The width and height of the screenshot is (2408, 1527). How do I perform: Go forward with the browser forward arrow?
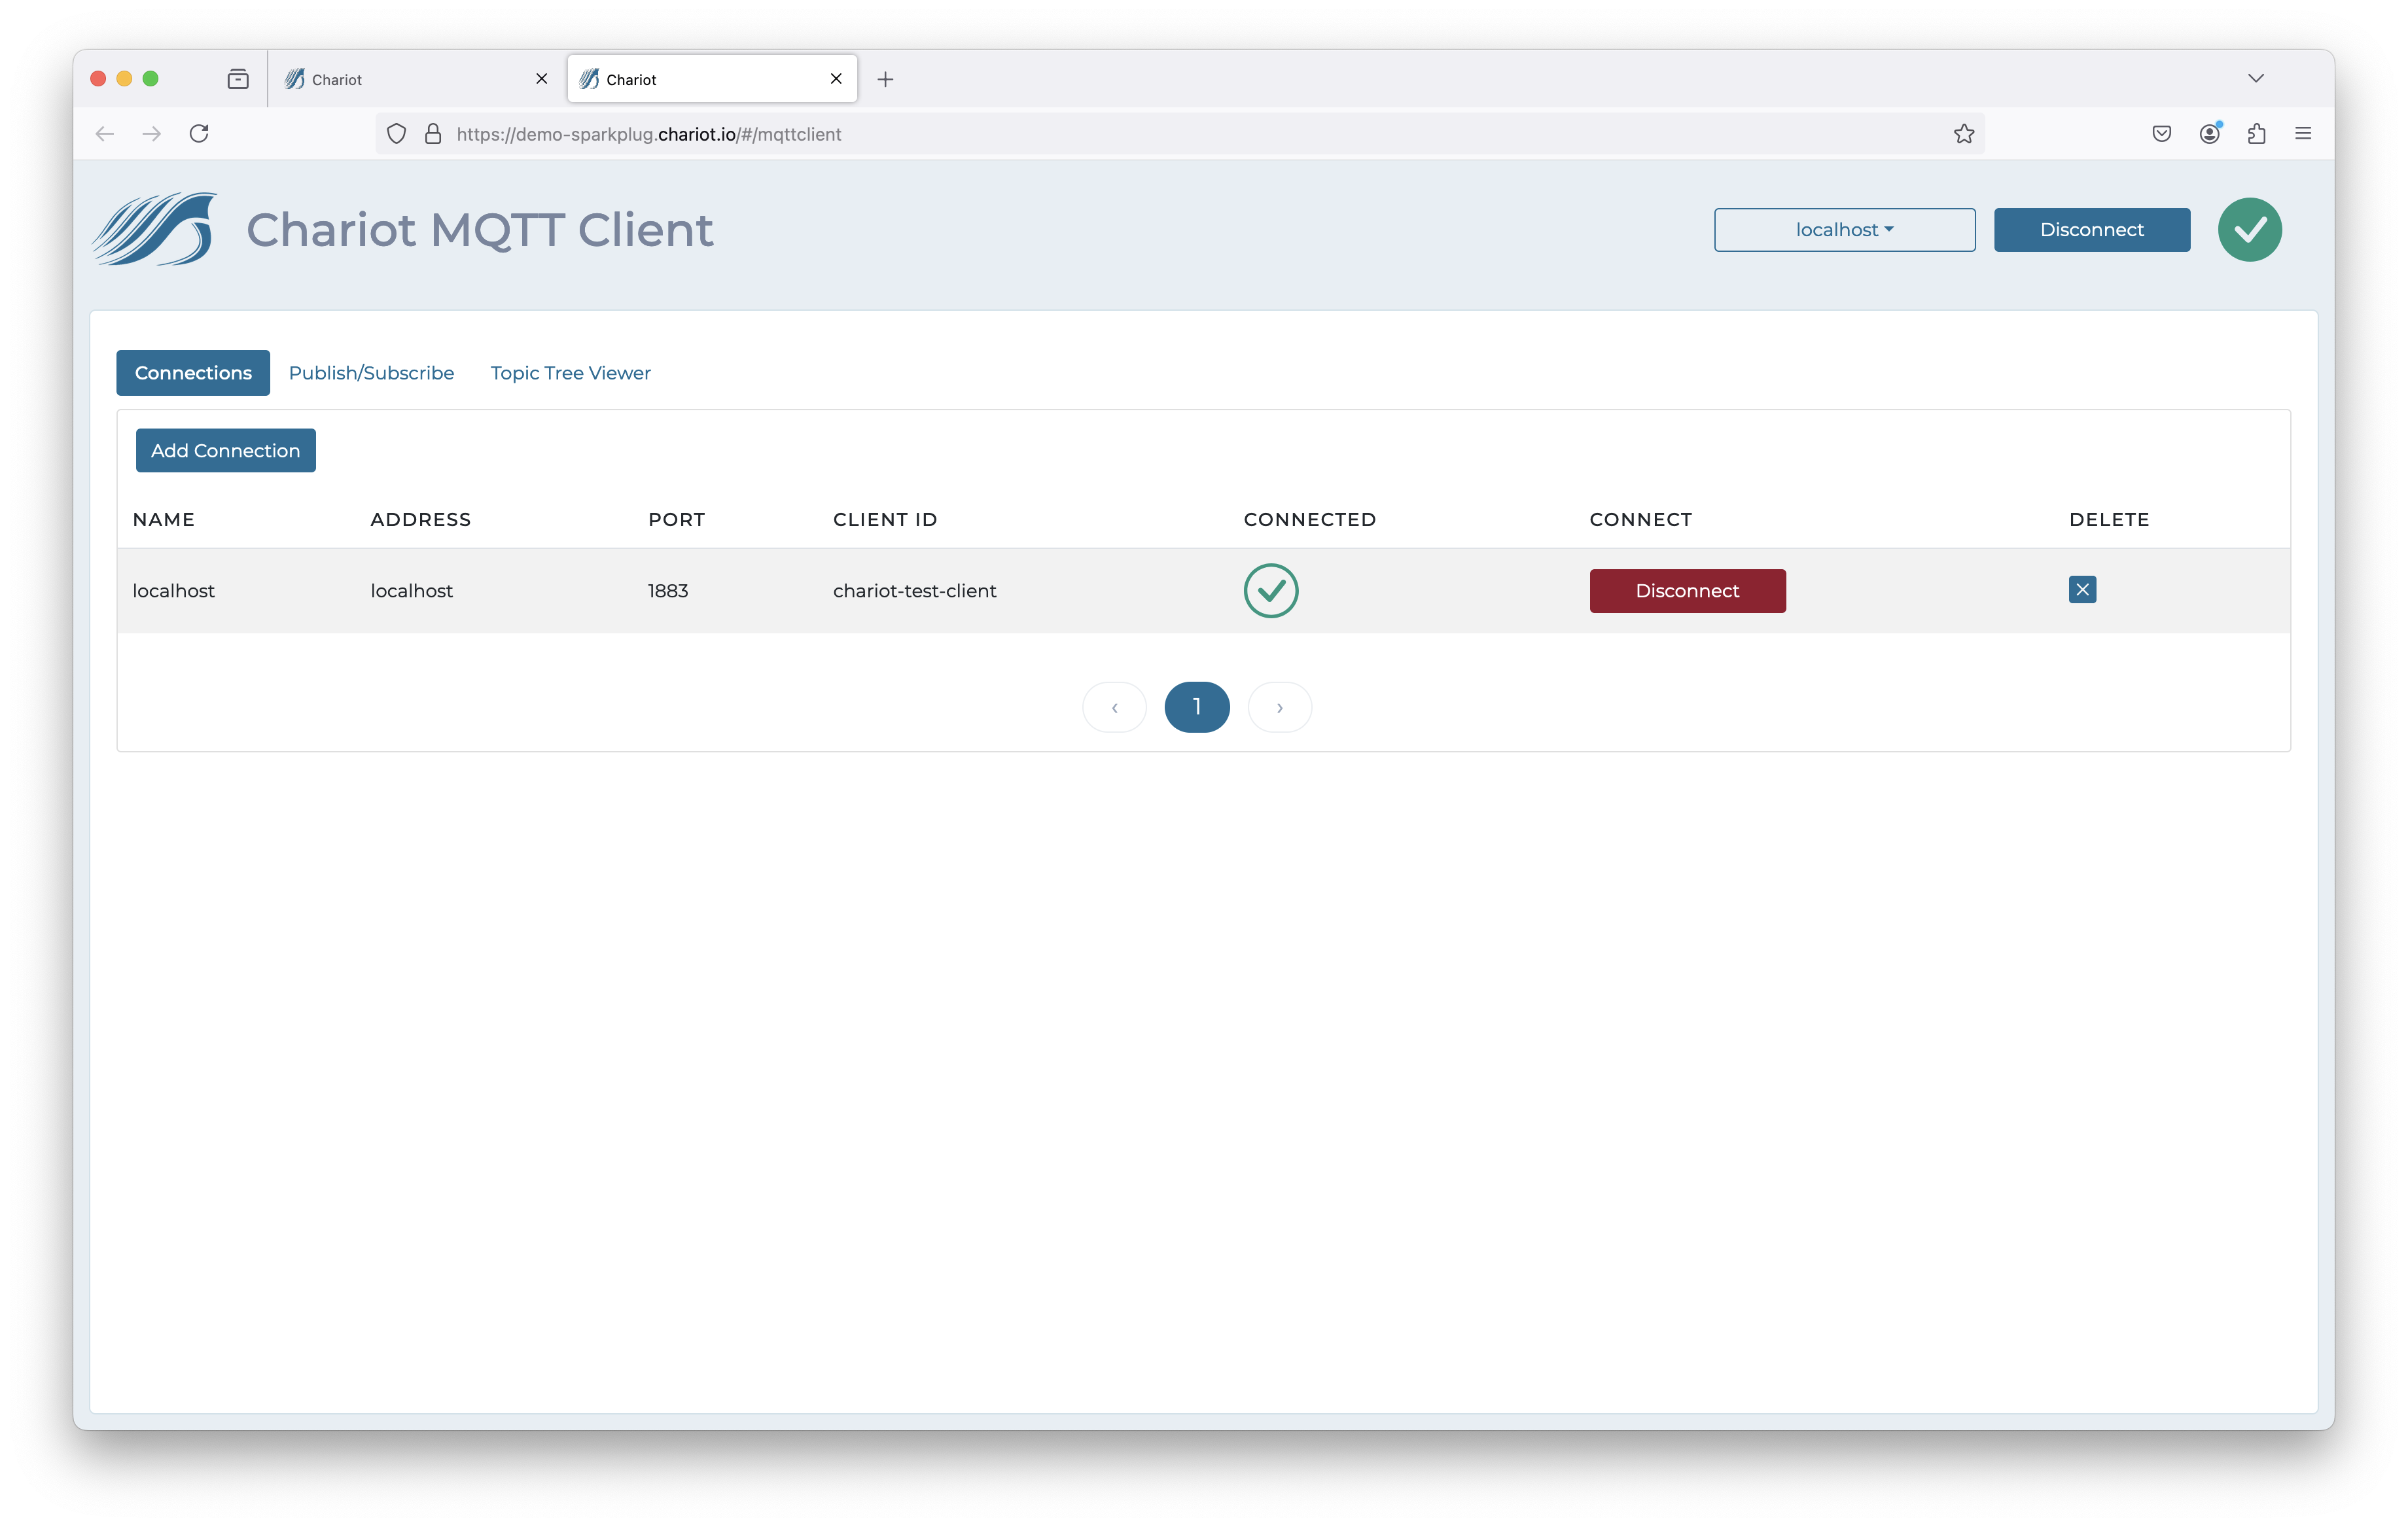point(152,134)
